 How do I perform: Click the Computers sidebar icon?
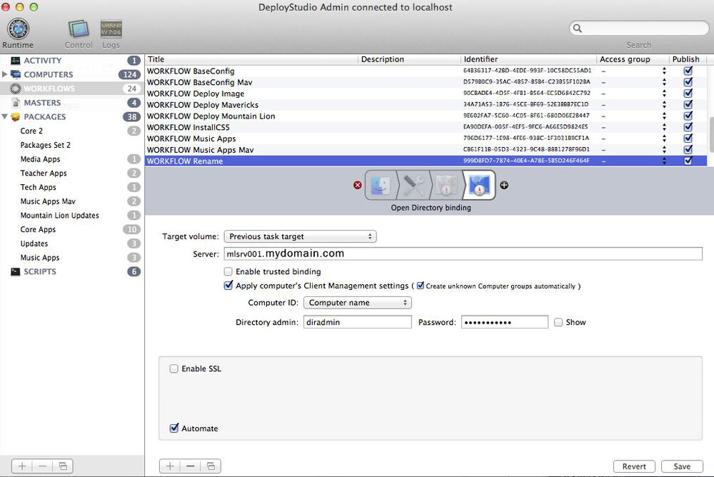pos(16,74)
